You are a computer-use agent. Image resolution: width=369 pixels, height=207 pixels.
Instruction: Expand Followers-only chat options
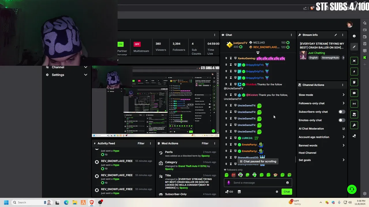point(343,103)
